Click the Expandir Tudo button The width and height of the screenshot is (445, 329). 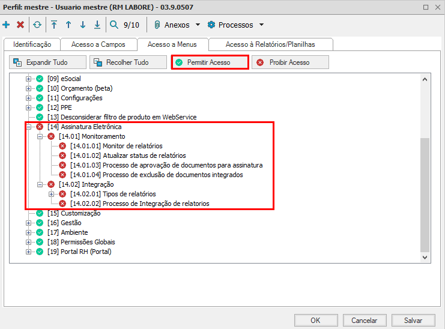(47, 62)
